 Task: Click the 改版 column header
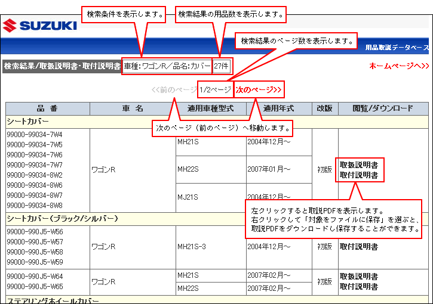(x=324, y=108)
